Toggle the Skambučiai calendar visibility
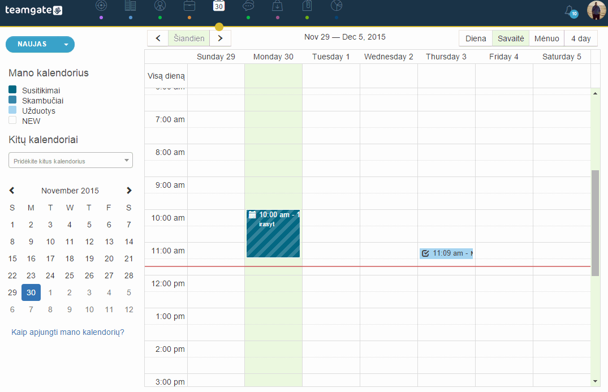 tap(12, 100)
